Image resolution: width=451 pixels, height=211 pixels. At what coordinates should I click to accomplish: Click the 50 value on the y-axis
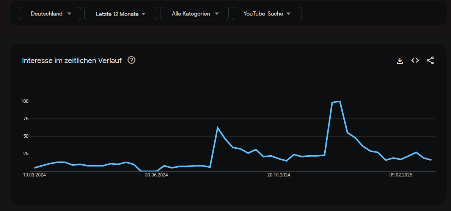(x=26, y=136)
